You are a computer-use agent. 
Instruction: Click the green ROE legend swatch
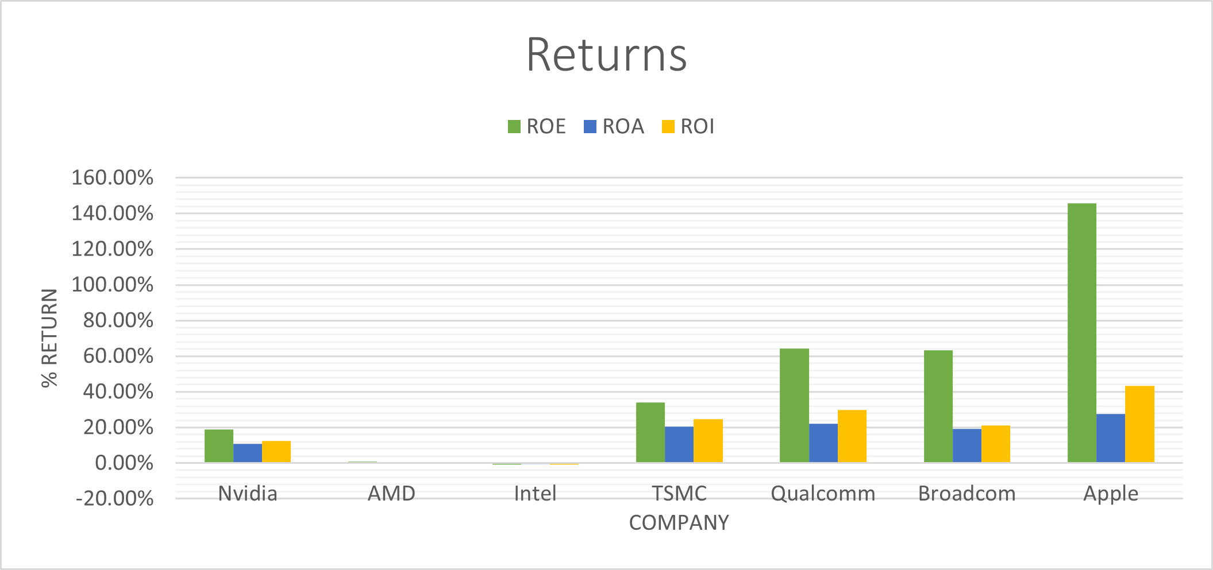pos(514,126)
